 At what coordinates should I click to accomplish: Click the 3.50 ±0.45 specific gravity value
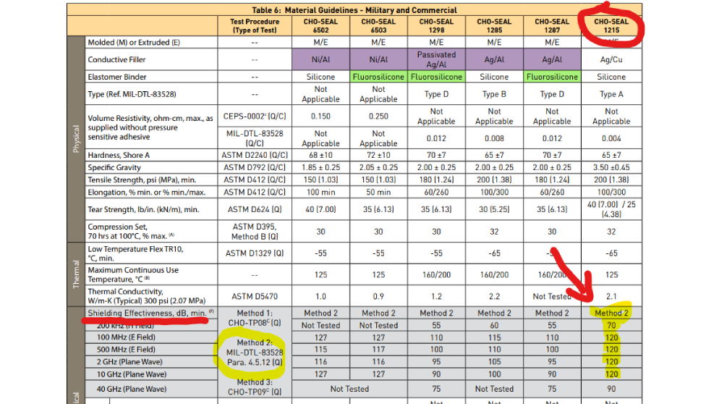[x=611, y=167]
